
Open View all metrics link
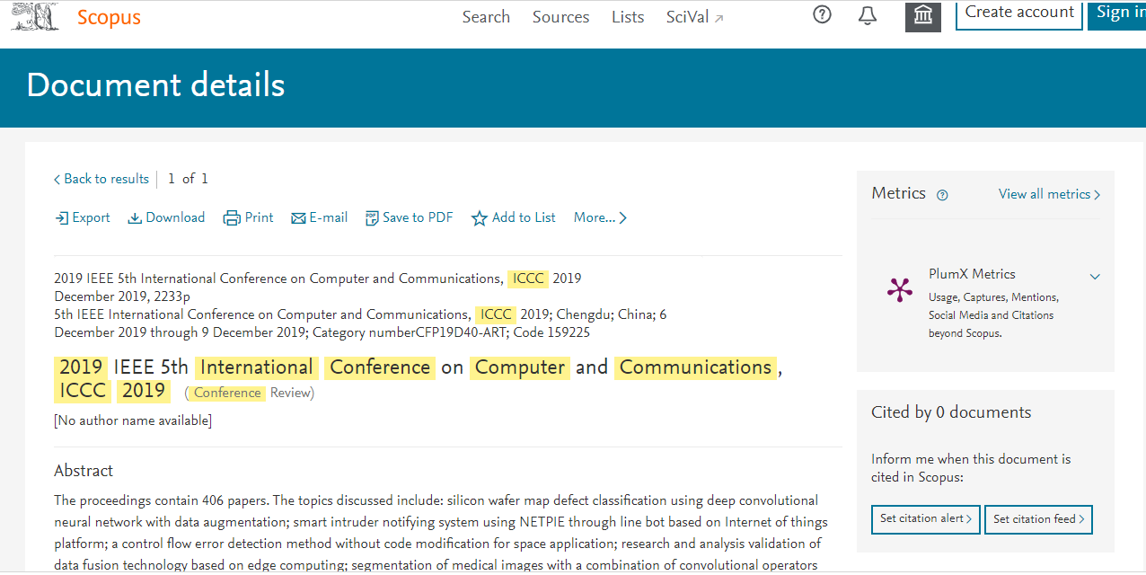(1049, 194)
